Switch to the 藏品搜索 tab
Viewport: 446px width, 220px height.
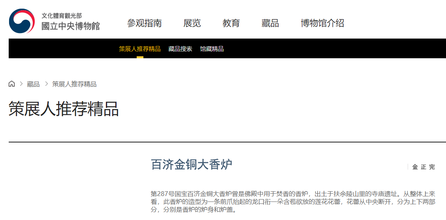[x=180, y=49]
